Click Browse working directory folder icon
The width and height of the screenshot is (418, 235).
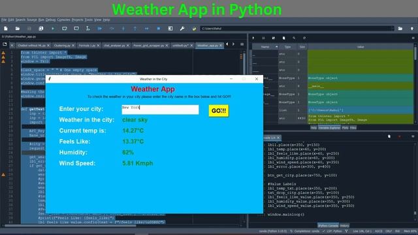click(400, 29)
